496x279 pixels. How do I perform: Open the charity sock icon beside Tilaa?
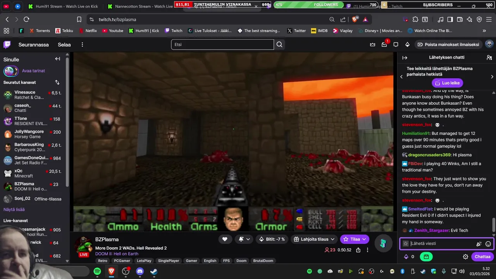click(x=383, y=243)
